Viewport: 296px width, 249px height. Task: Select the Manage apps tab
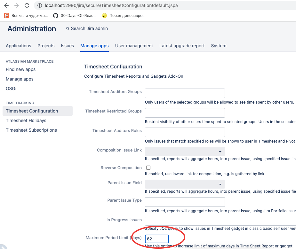coord(95,46)
